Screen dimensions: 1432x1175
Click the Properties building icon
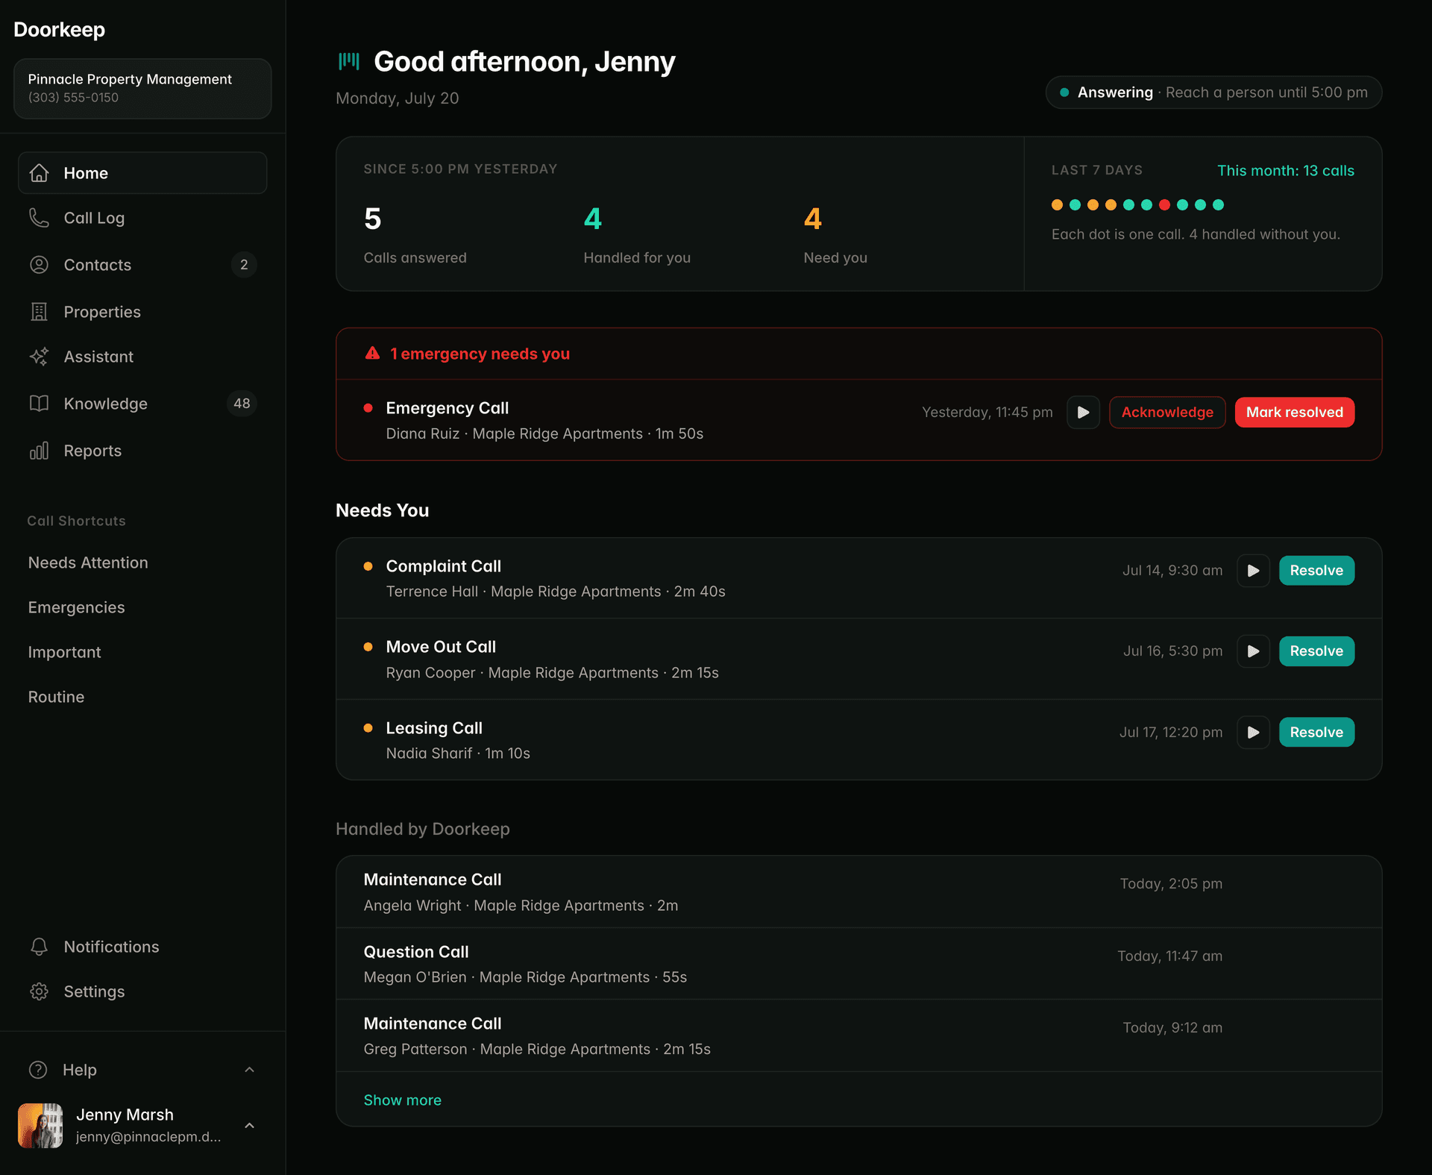pos(39,312)
